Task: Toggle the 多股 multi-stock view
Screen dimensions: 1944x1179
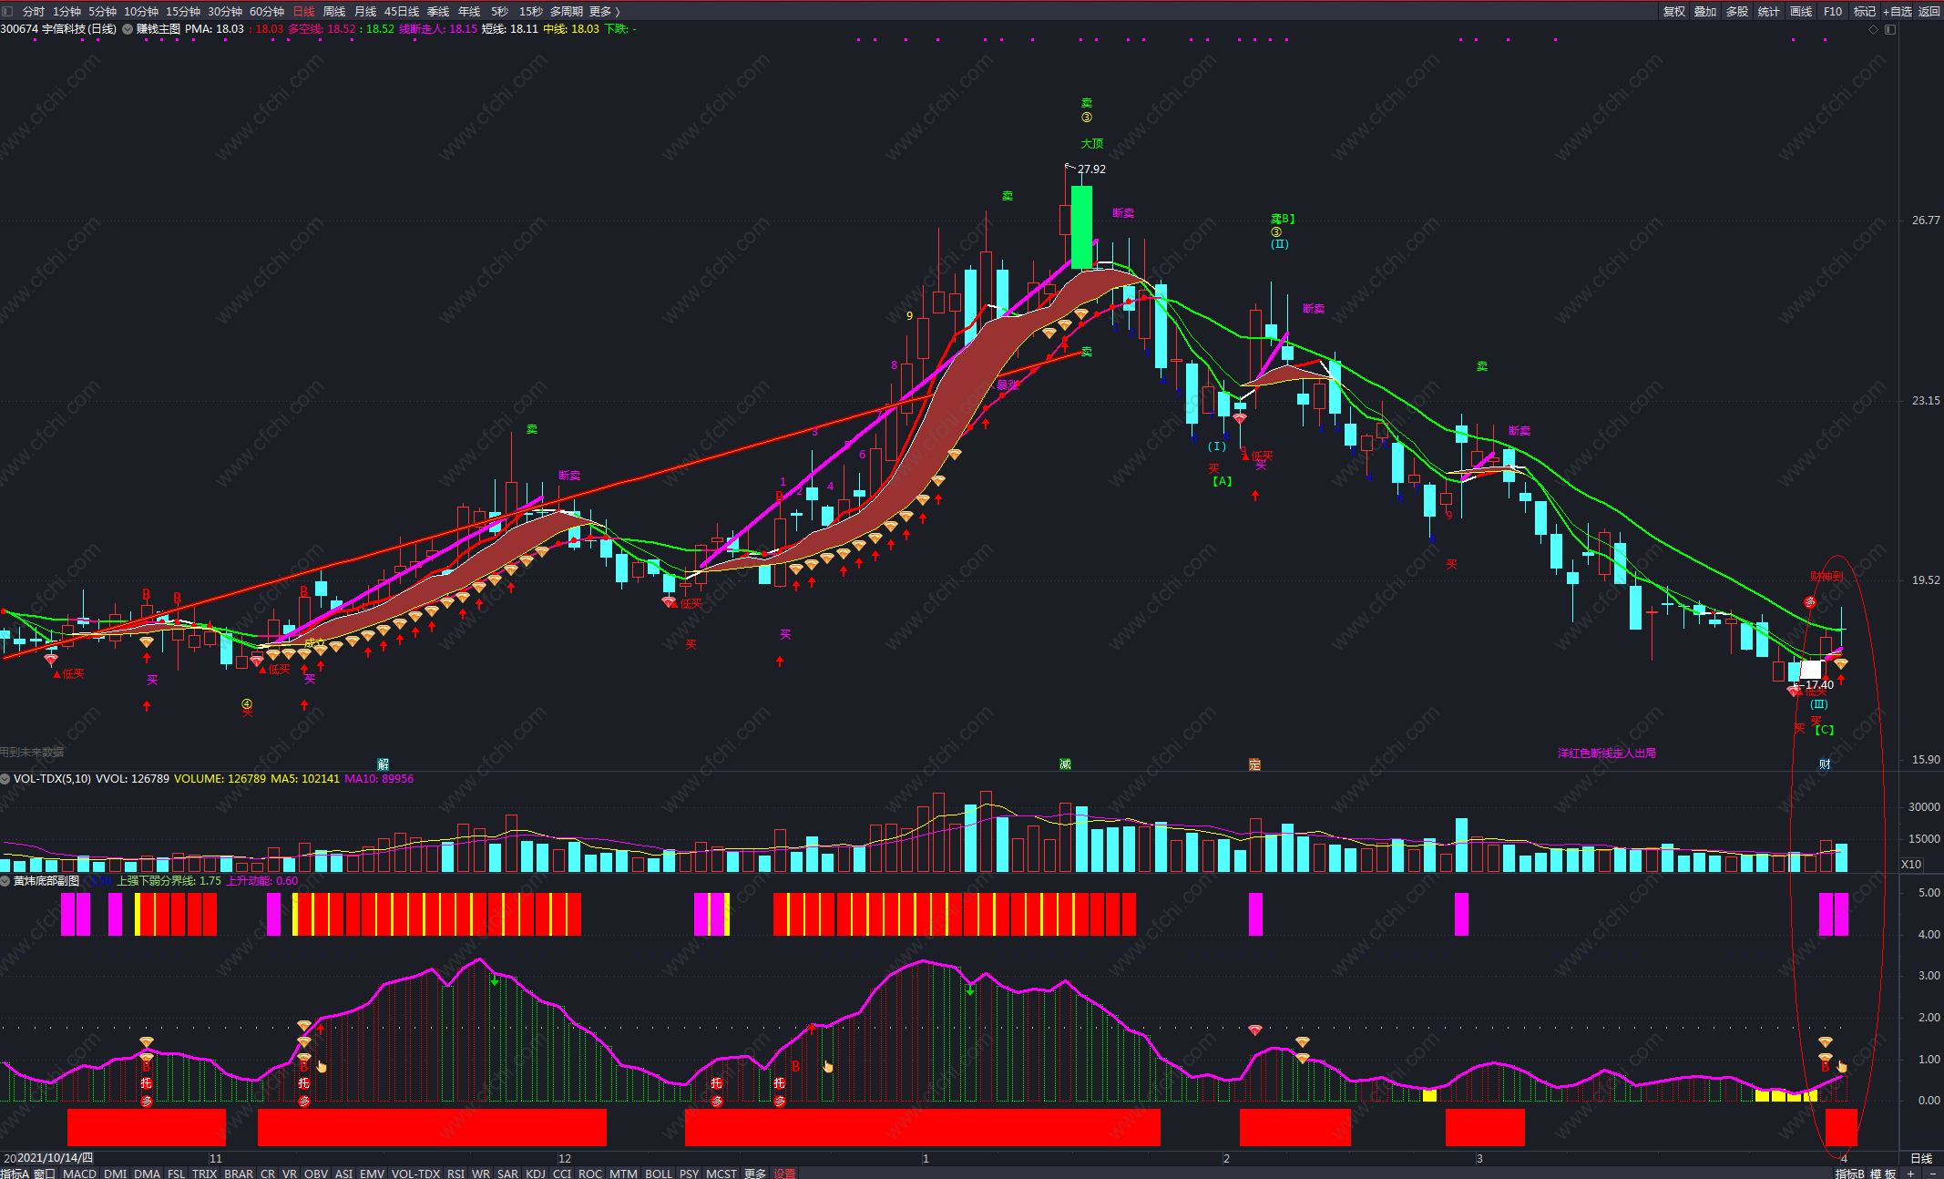Action: [x=1737, y=11]
